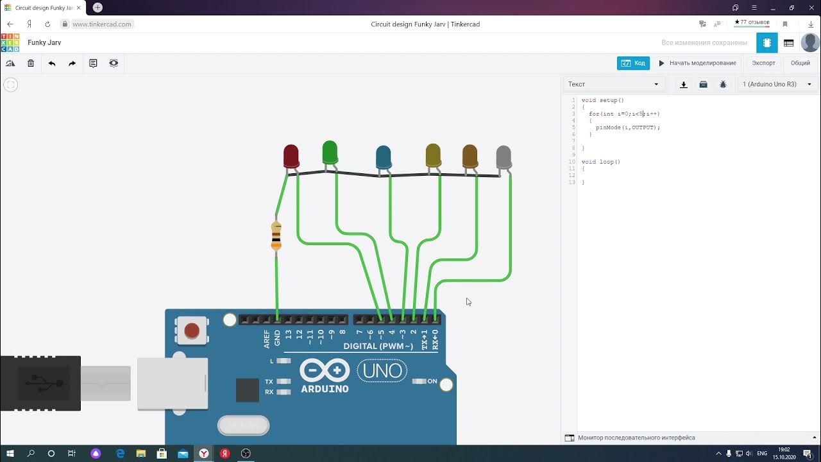Click Начать моделирование to start simulation
This screenshot has width=821, height=462.
[x=697, y=64]
